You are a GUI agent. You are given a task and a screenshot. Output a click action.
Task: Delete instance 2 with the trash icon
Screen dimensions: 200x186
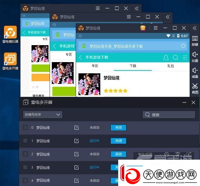[x=178, y=154]
